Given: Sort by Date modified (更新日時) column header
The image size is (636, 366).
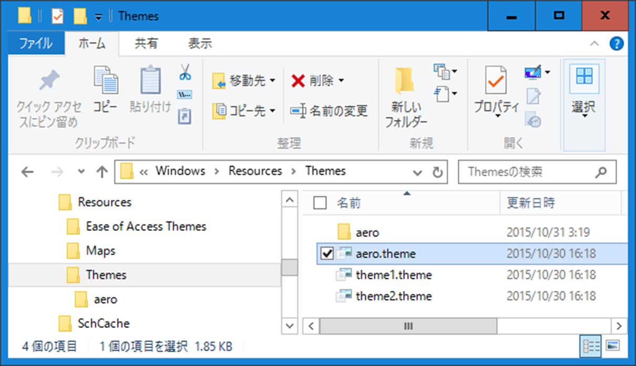Looking at the screenshot, I should pos(530,202).
